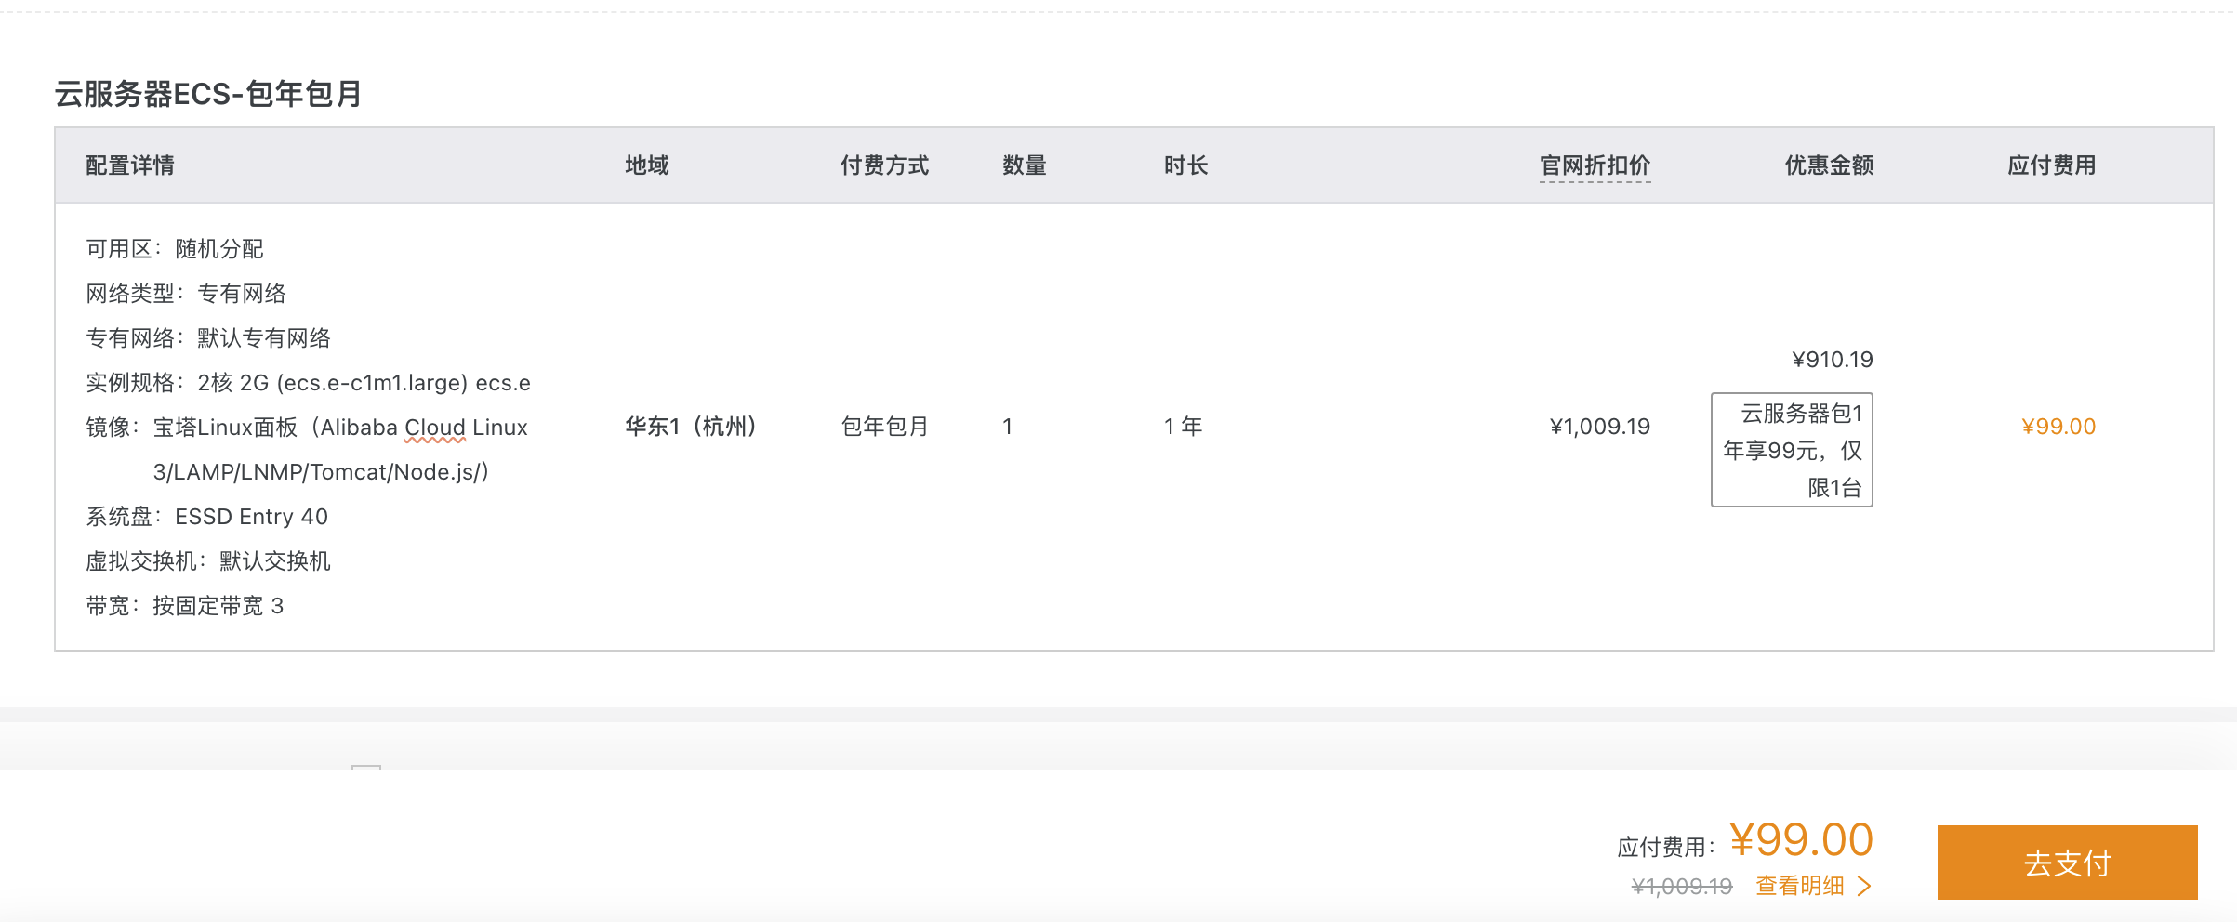
Task: Click the 应付费用 column header
Action: coord(2051,165)
